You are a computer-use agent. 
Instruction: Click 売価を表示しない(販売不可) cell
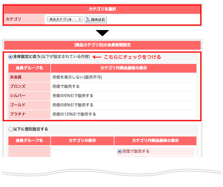124,77
